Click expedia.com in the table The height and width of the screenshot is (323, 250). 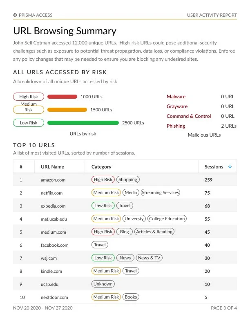click(x=53, y=206)
